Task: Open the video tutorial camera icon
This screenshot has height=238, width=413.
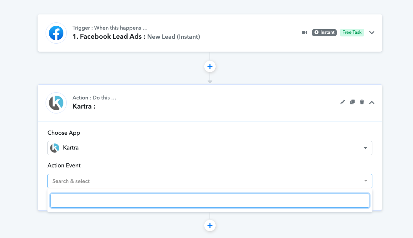Action: pyautogui.click(x=304, y=32)
